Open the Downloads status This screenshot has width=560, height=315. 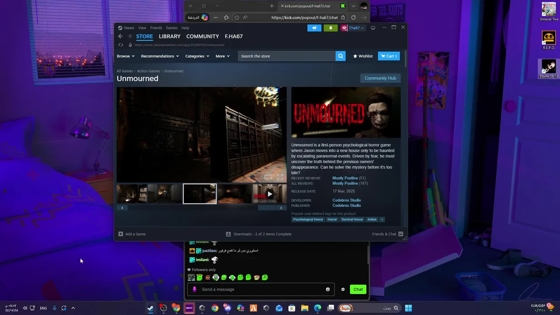pos(259,234)
